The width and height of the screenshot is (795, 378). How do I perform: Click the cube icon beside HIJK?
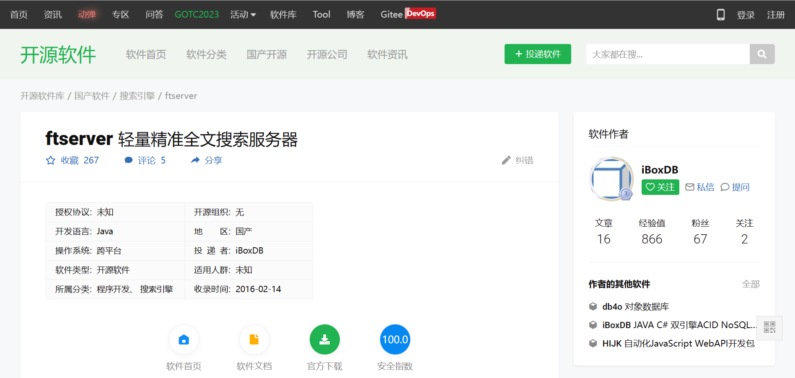593,343
